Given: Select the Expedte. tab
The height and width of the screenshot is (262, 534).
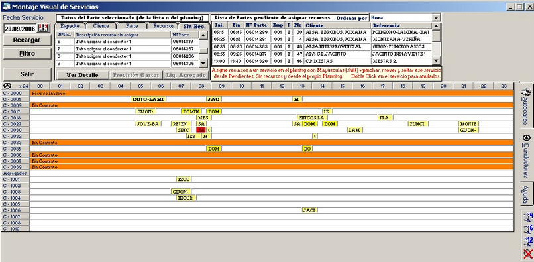Looking at the screenshot, I should point(70,26).
